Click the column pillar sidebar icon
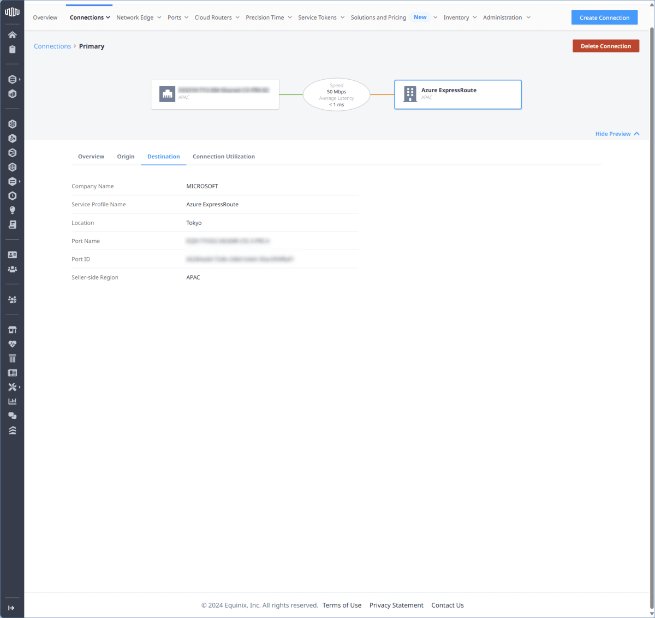 tap(12, 359)
